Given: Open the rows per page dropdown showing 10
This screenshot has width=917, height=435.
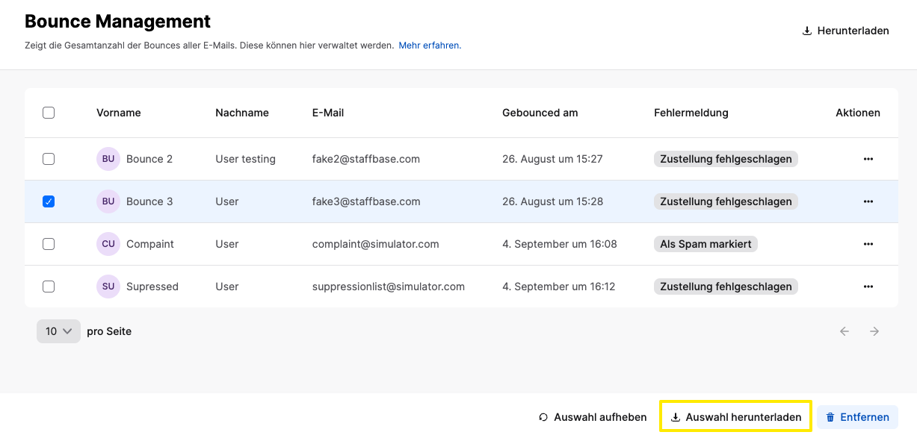Looking at the screenshot, I should [58, 331].
